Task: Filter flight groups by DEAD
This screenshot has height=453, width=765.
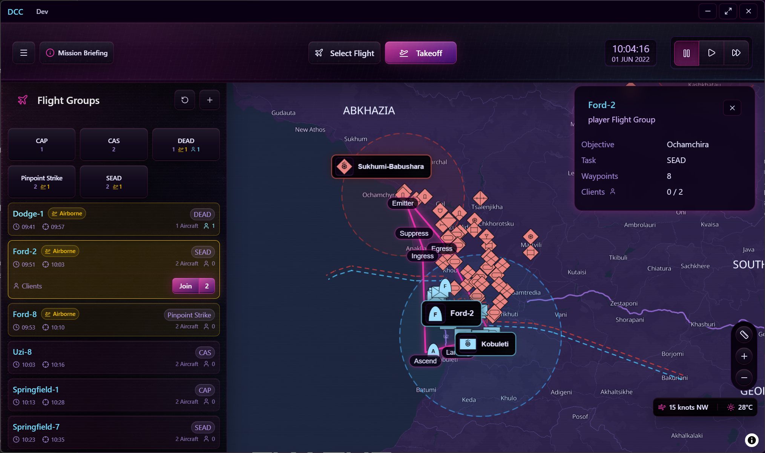Action: (186, 145)
